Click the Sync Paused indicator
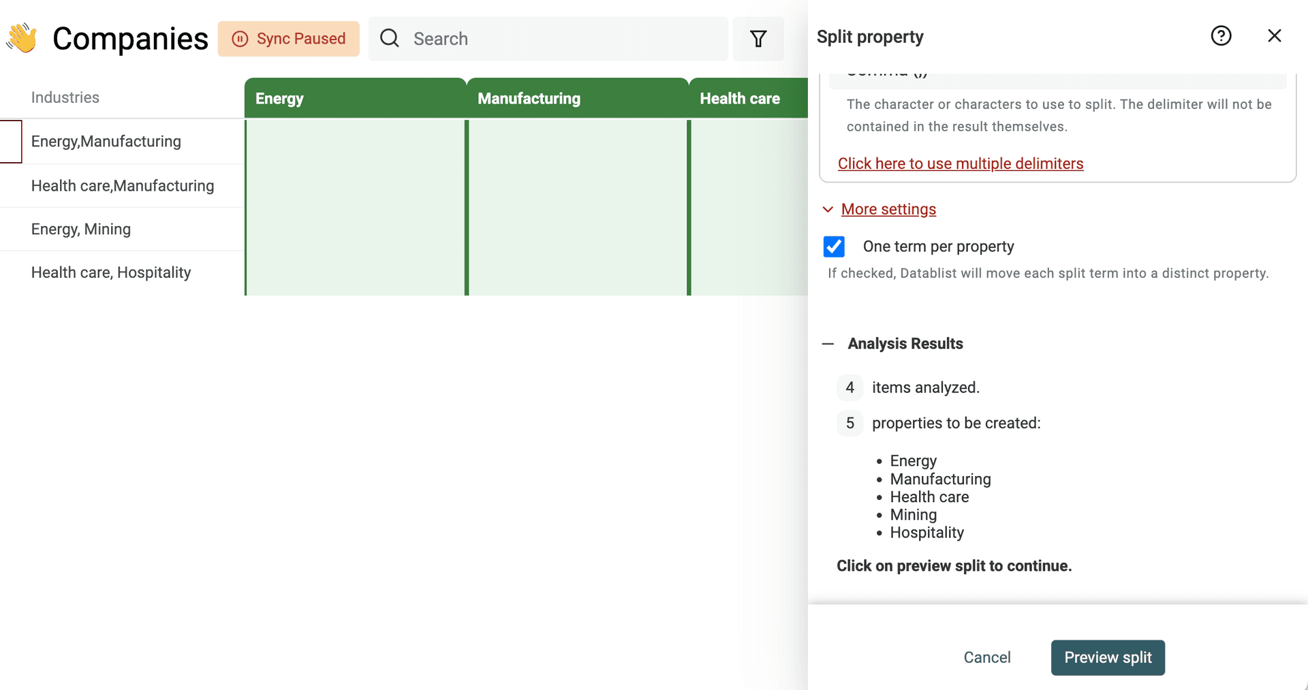This screenshot has width=1308, height=690. (289, 39)
